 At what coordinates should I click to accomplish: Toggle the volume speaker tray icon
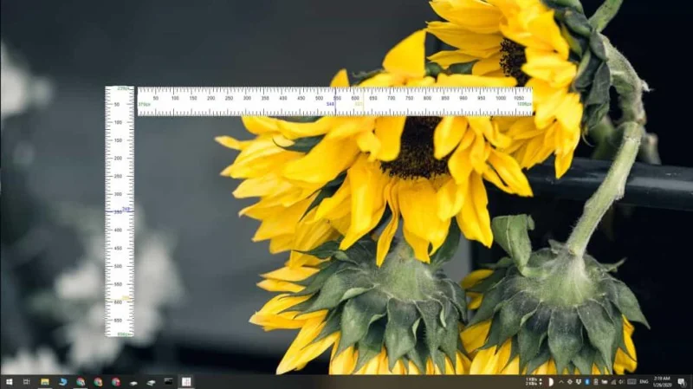click(x=621, y=382)
